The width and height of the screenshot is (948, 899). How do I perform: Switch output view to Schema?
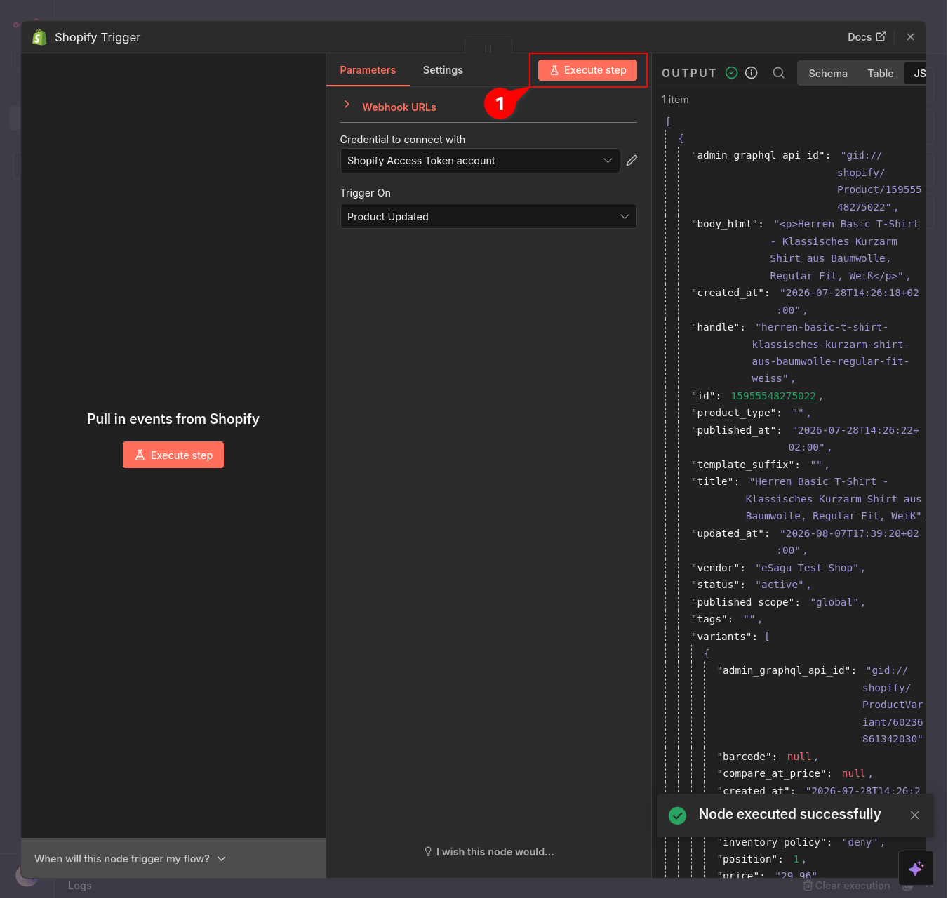point(827,74)
